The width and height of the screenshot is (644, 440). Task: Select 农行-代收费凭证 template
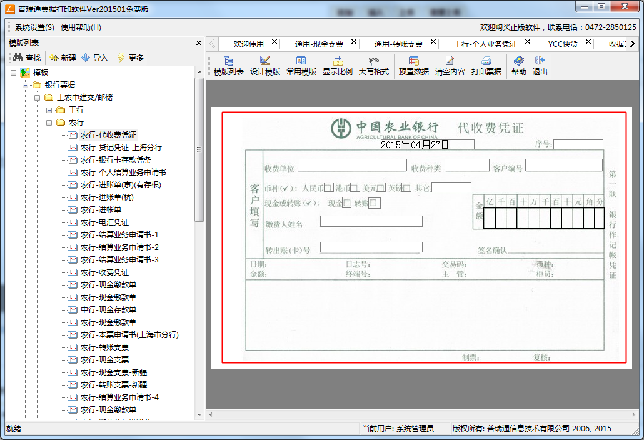point(108,135)
